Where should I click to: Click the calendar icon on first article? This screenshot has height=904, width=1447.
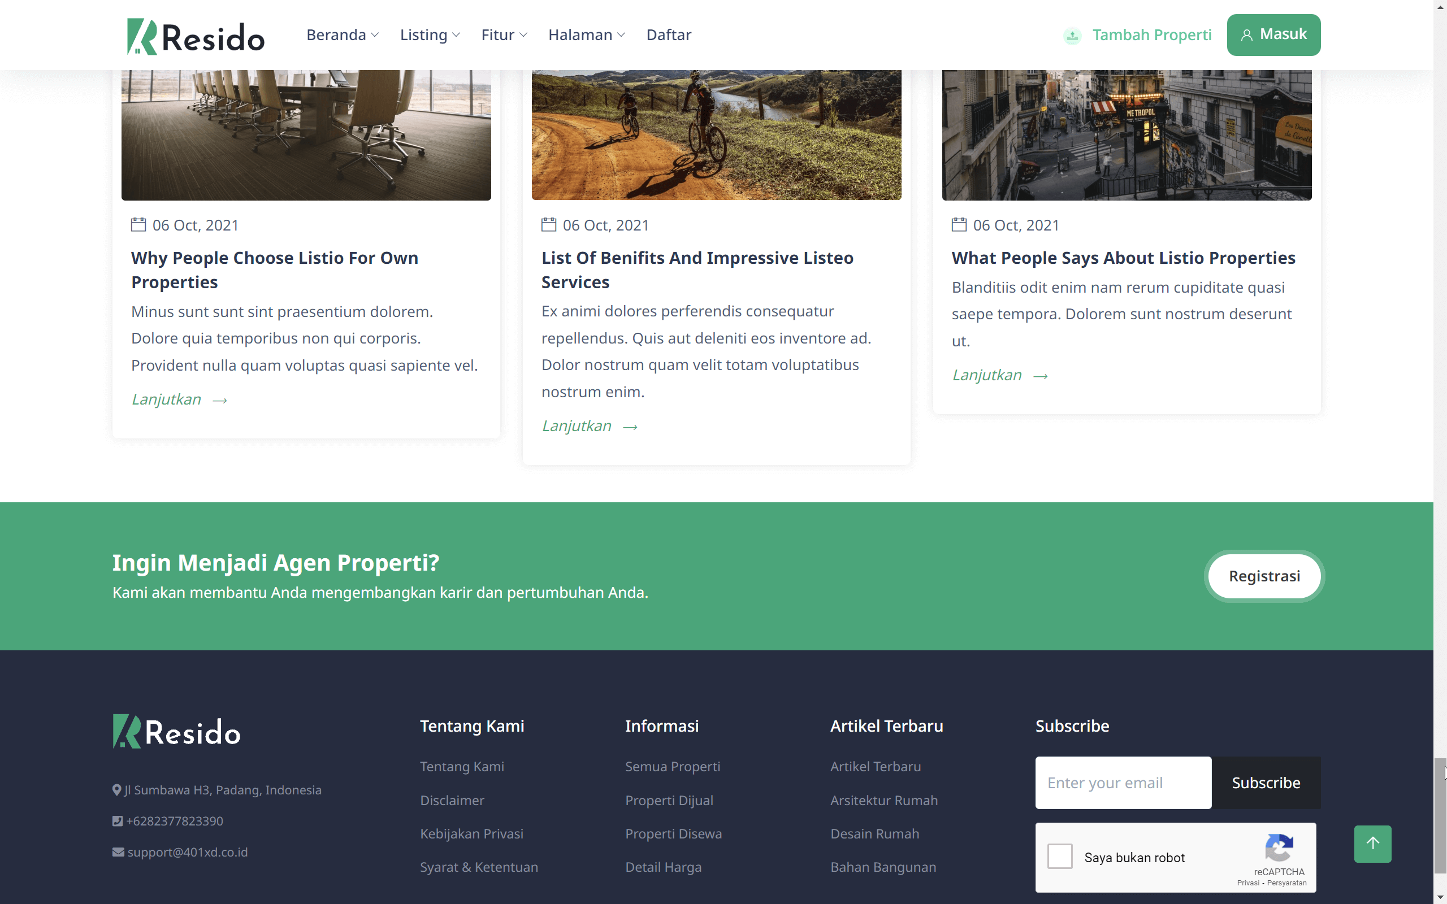click(138, 225)
